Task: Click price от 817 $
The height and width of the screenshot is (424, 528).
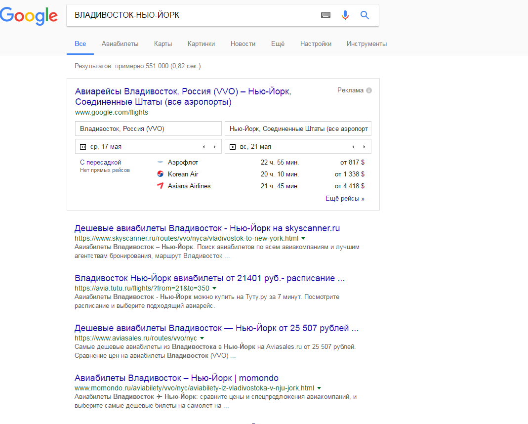Action: (x=352, y=162)
